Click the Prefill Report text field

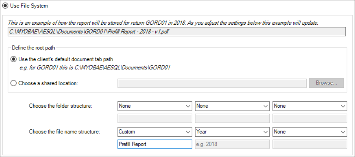(155, 144)
